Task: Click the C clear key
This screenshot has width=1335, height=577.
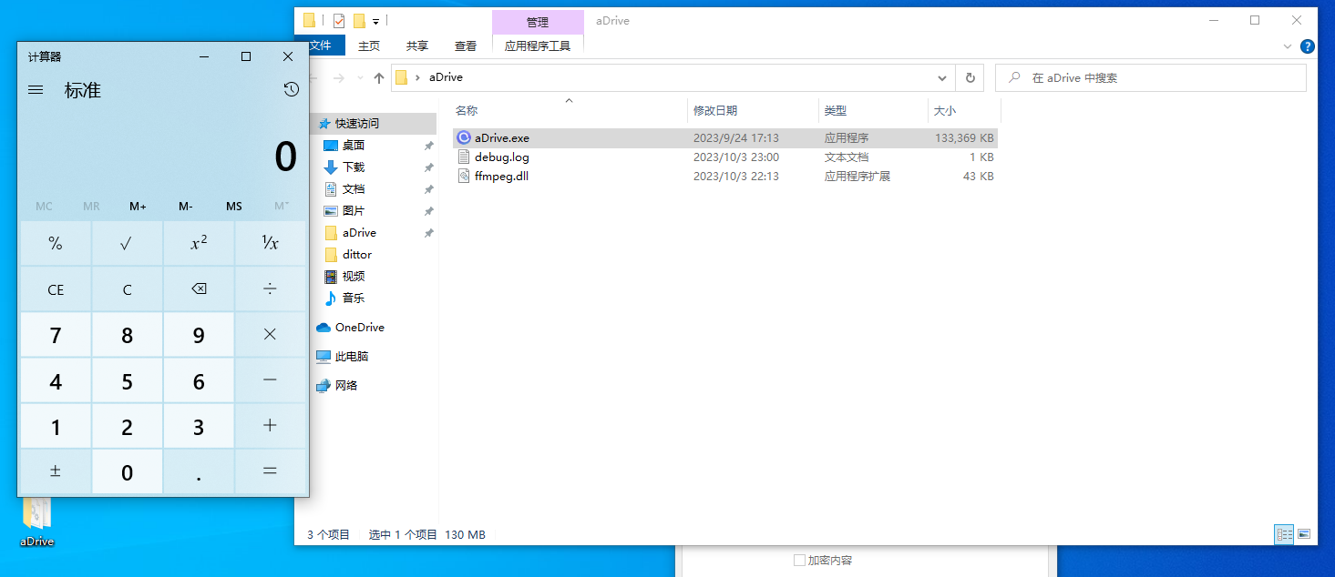Action: tap(127, 289)
